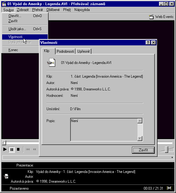The width and height of the screenshot is (176, 193).
Task: Switch to the Klip tab
Action: coord(48,51)
